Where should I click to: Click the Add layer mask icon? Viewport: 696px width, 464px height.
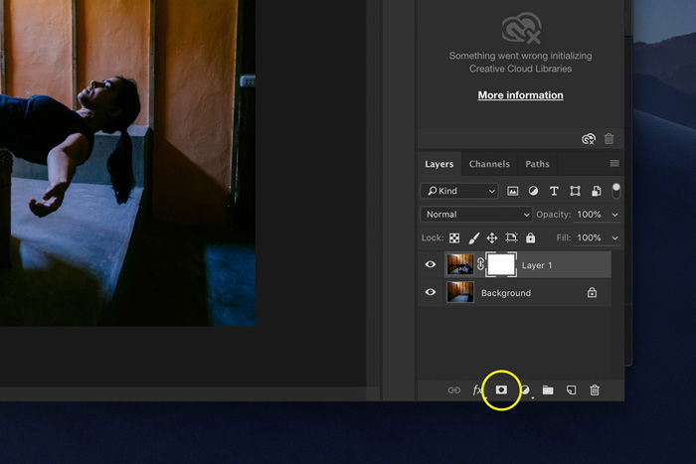(501, 389)
